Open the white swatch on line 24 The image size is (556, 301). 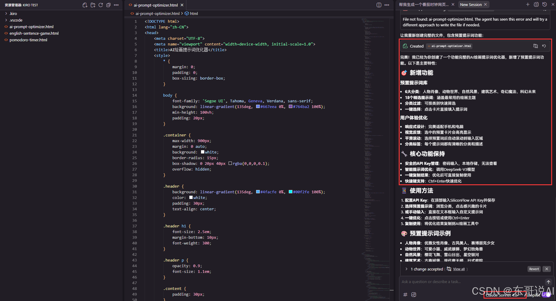click(203, 152)
